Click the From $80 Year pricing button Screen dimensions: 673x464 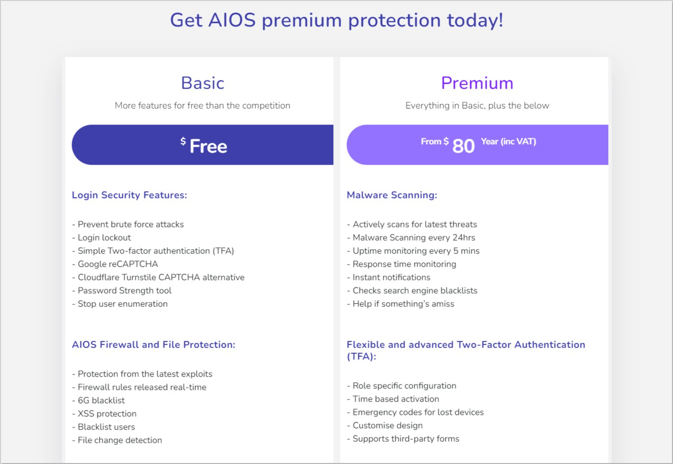click(x=478, y=145)
